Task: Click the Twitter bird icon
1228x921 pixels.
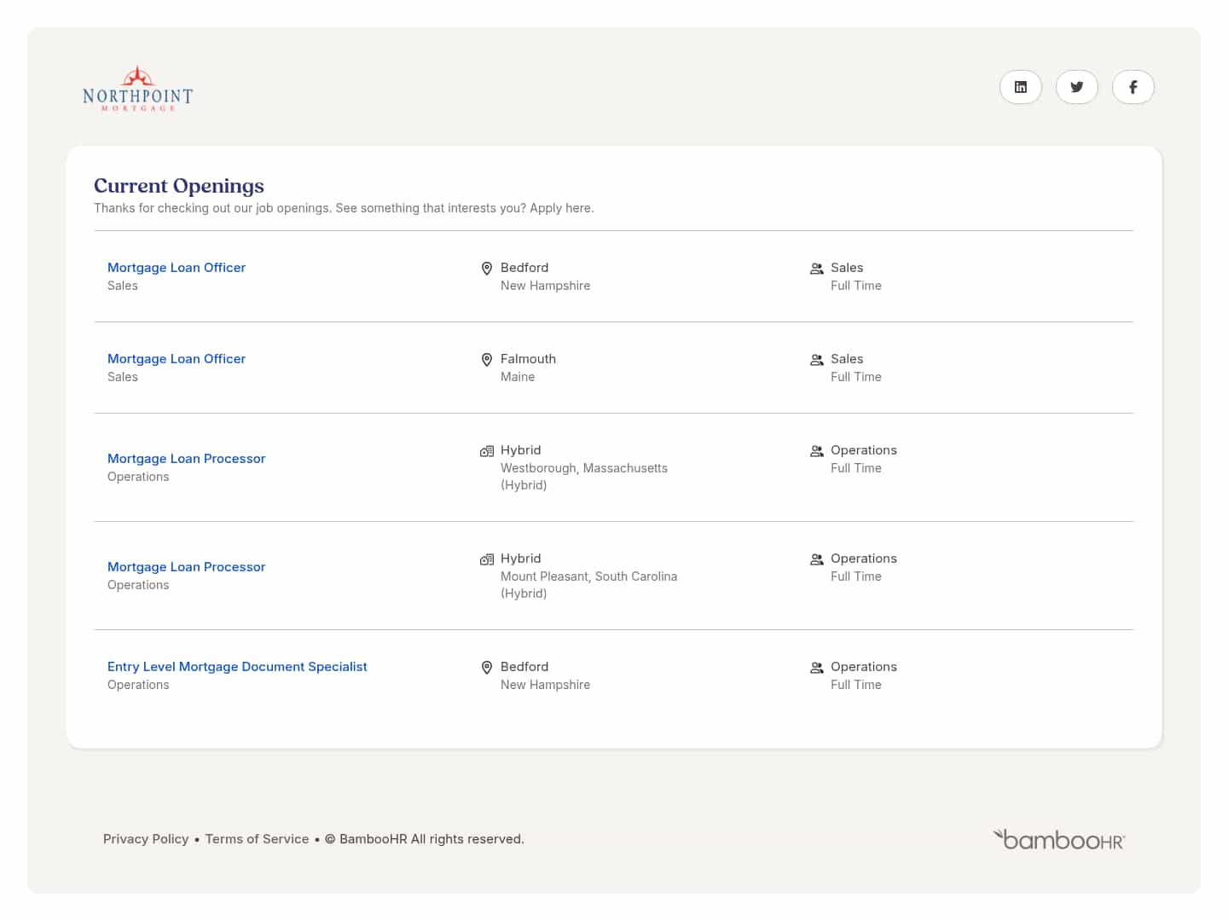Action: [1076, 87]
